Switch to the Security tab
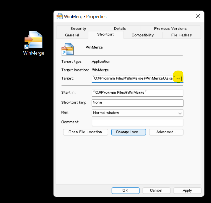 (x=78, y=29)
